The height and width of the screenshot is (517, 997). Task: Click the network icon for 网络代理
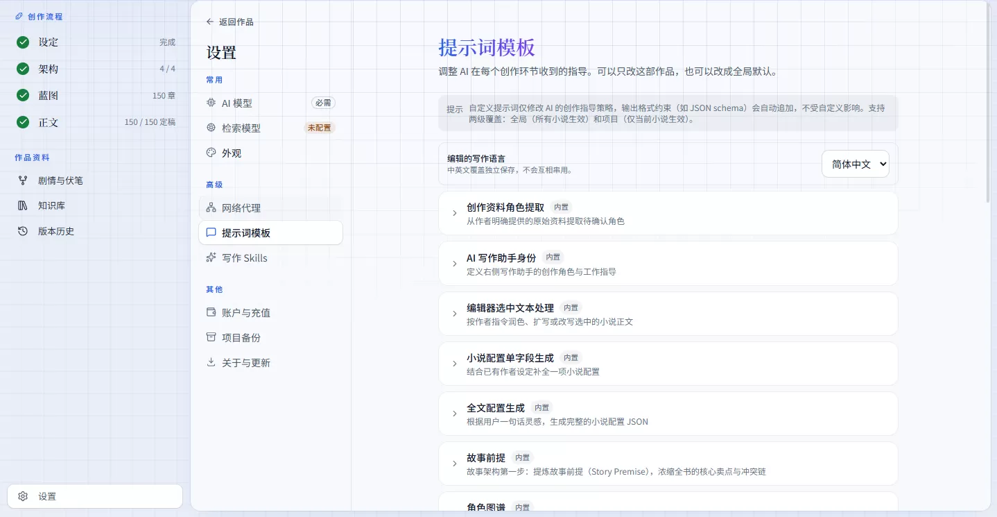coord(211,207)
